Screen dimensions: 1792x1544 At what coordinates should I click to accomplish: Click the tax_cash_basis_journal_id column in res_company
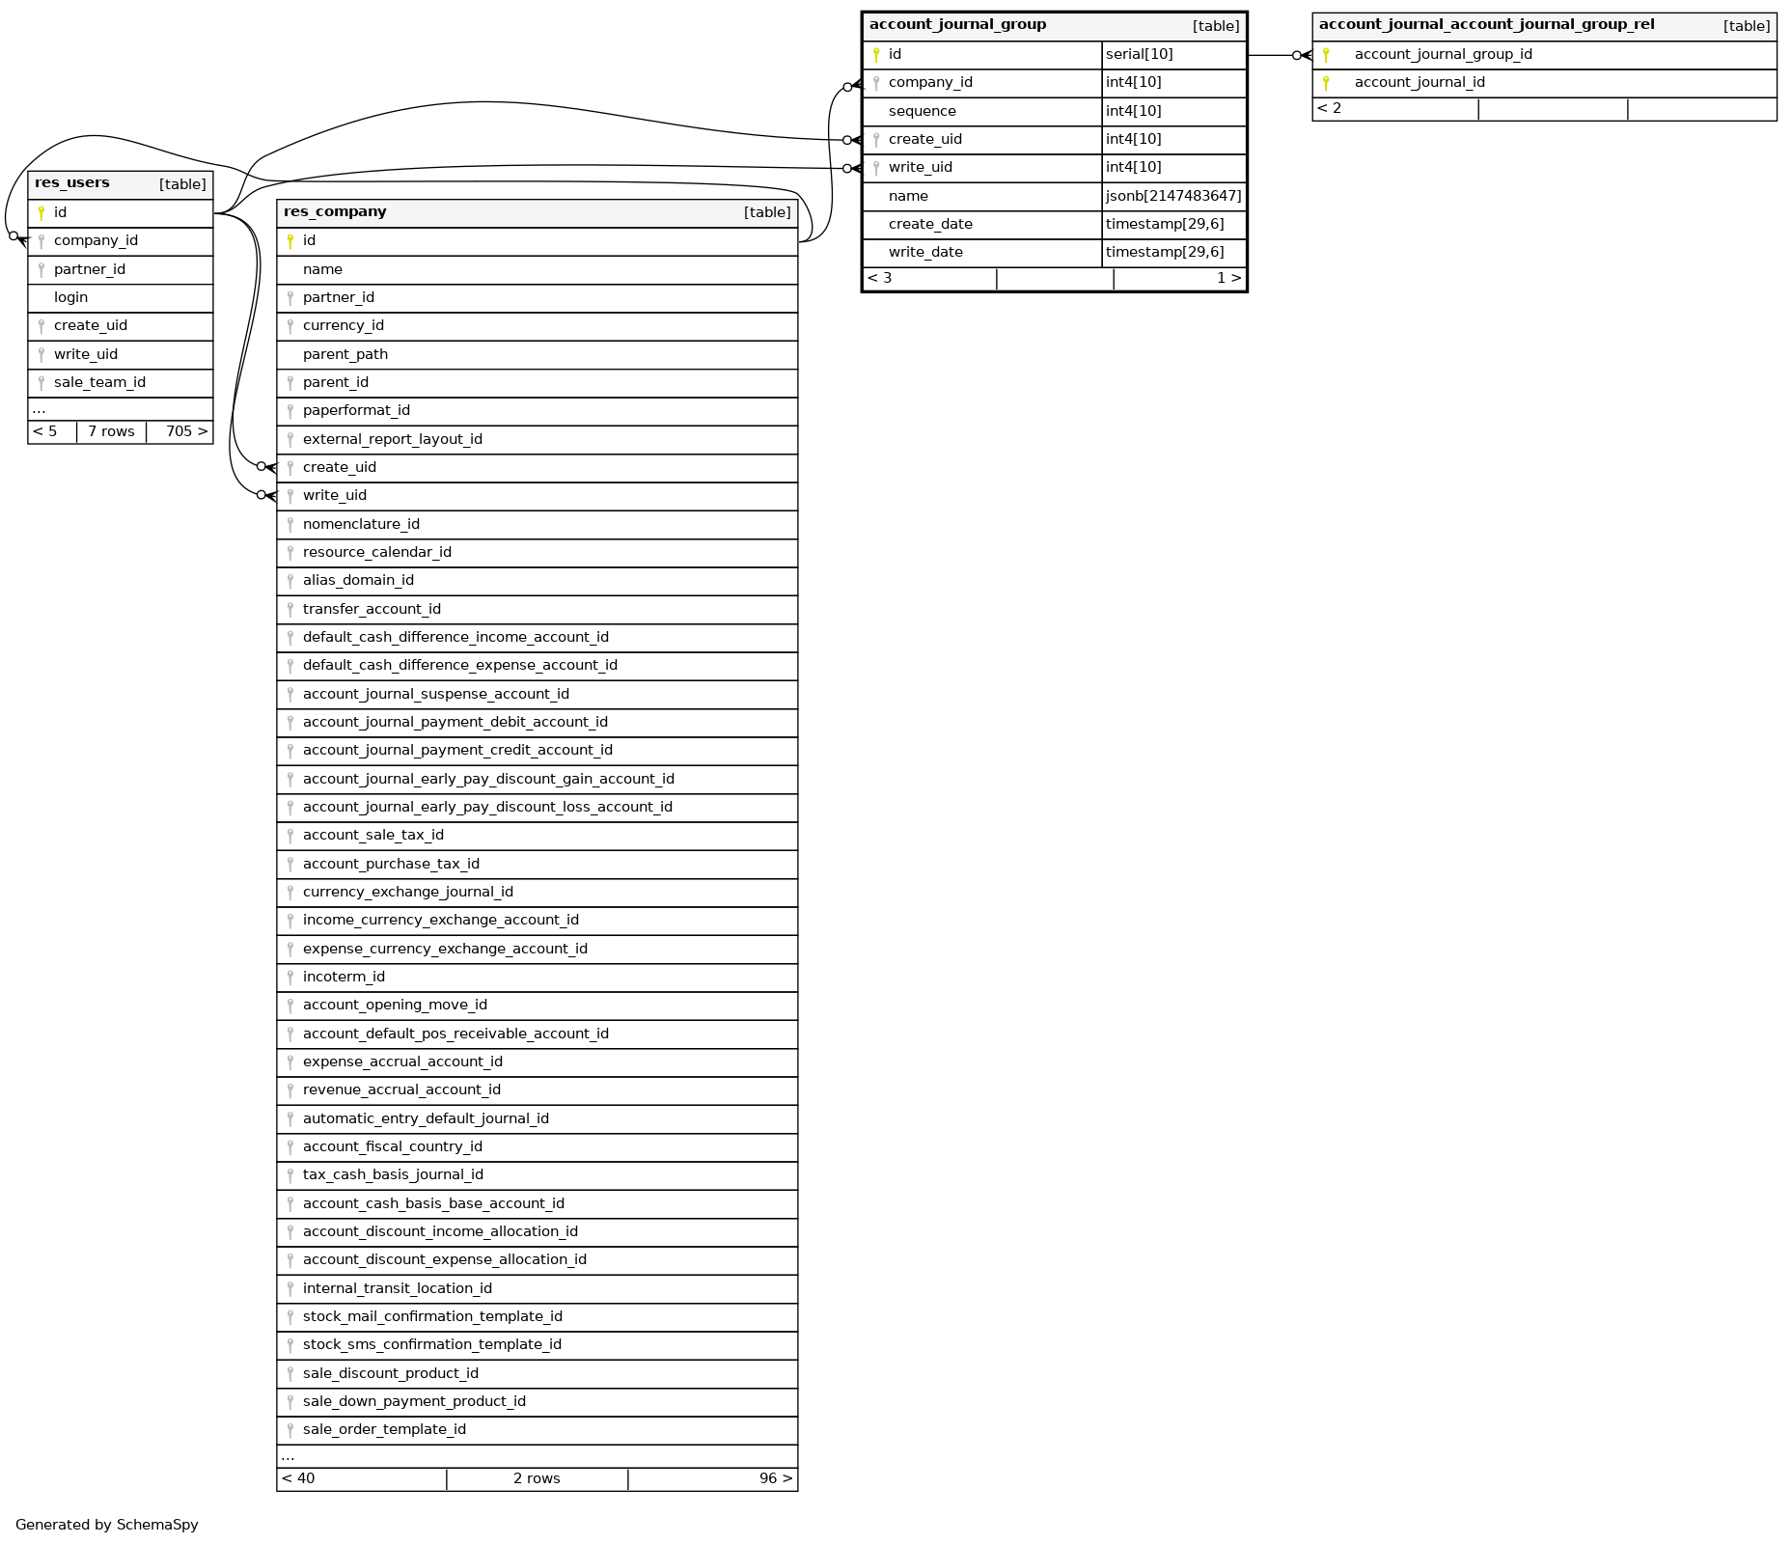click(x=393, y=1175)
